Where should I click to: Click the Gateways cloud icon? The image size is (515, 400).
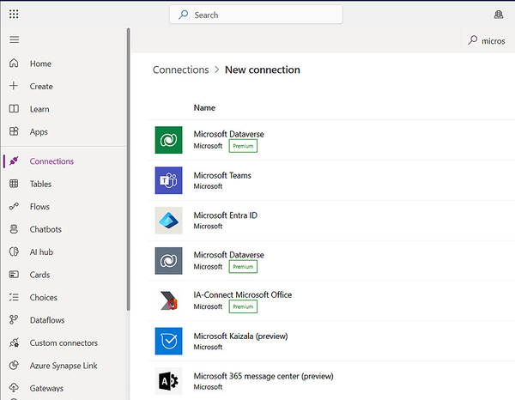pyautogui.click(x=14, y=388)
